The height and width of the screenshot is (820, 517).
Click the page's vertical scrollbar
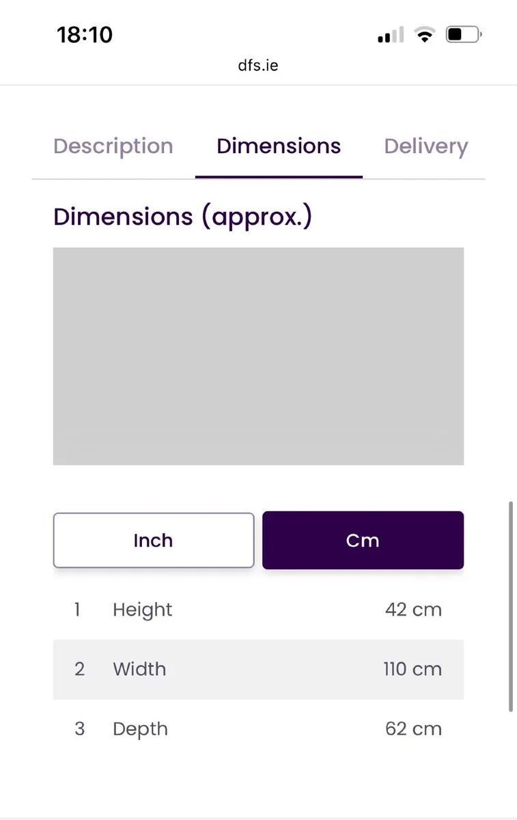point(511,607)
